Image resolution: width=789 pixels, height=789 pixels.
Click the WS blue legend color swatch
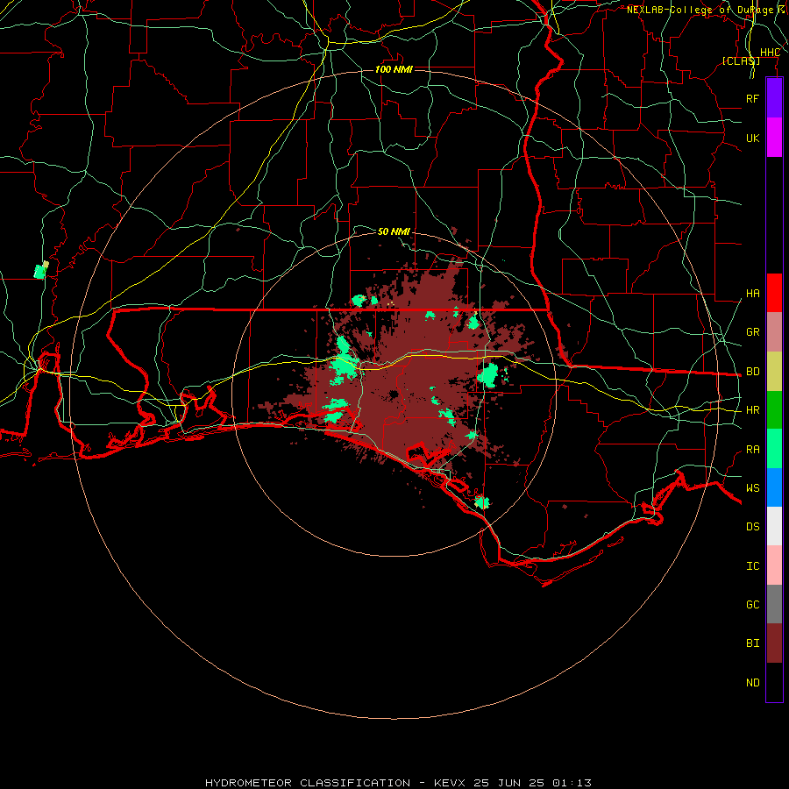pos(774,487)
